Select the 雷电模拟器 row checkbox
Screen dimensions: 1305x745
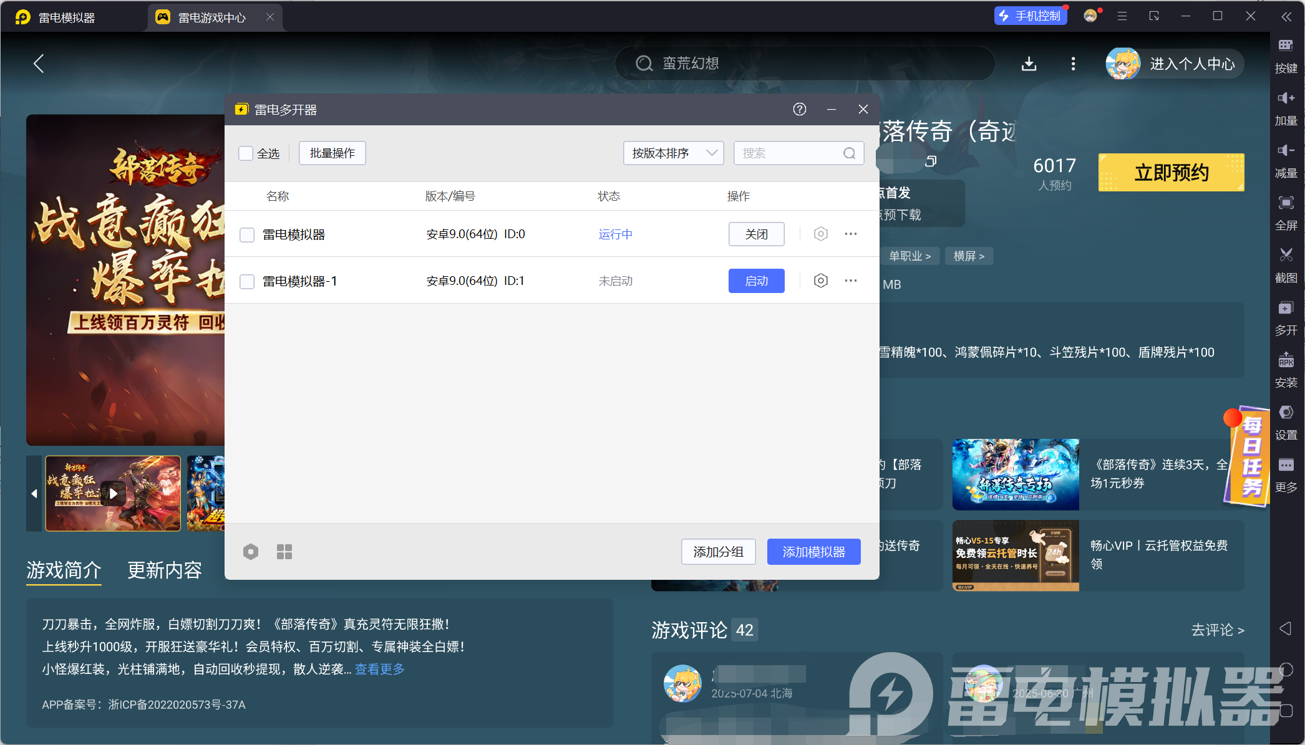(247, 234)
